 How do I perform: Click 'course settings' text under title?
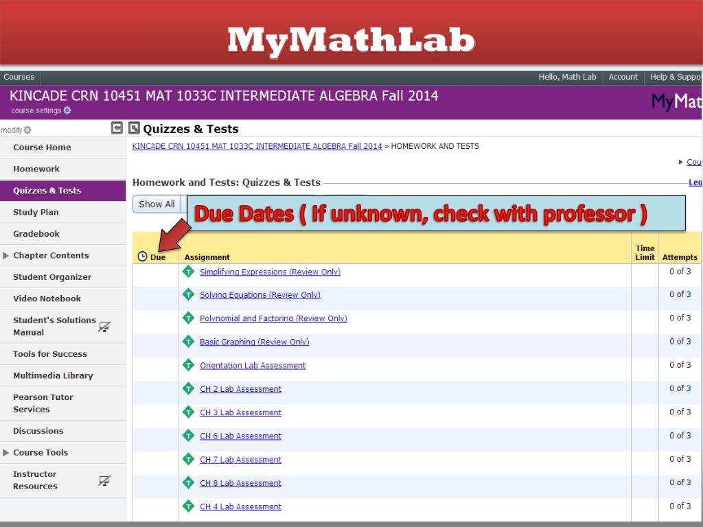click(x=36, y=110)
